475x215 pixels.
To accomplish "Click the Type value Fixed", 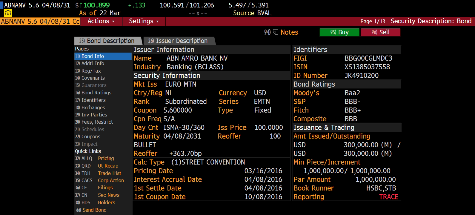I will [263, 110].
